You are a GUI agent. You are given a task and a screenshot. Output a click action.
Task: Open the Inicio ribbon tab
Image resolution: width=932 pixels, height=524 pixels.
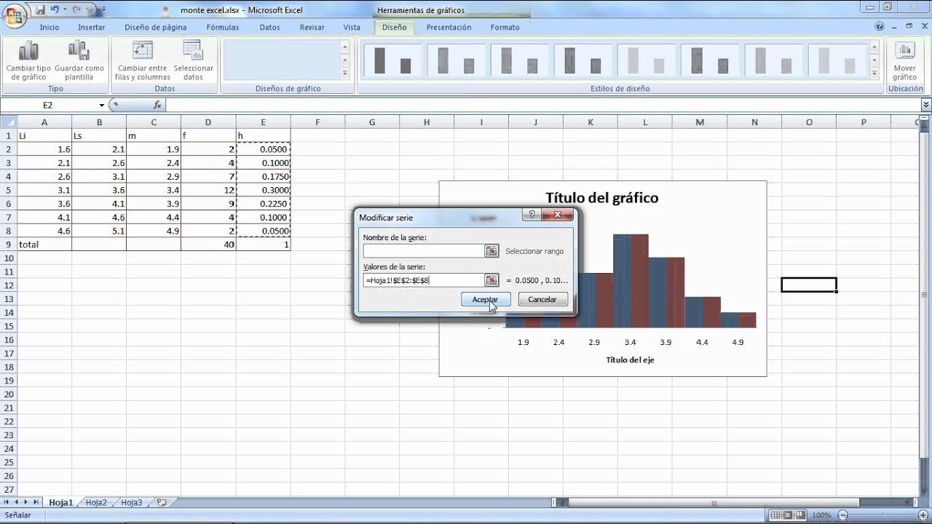pyautogui.click(x=50, y=27)
